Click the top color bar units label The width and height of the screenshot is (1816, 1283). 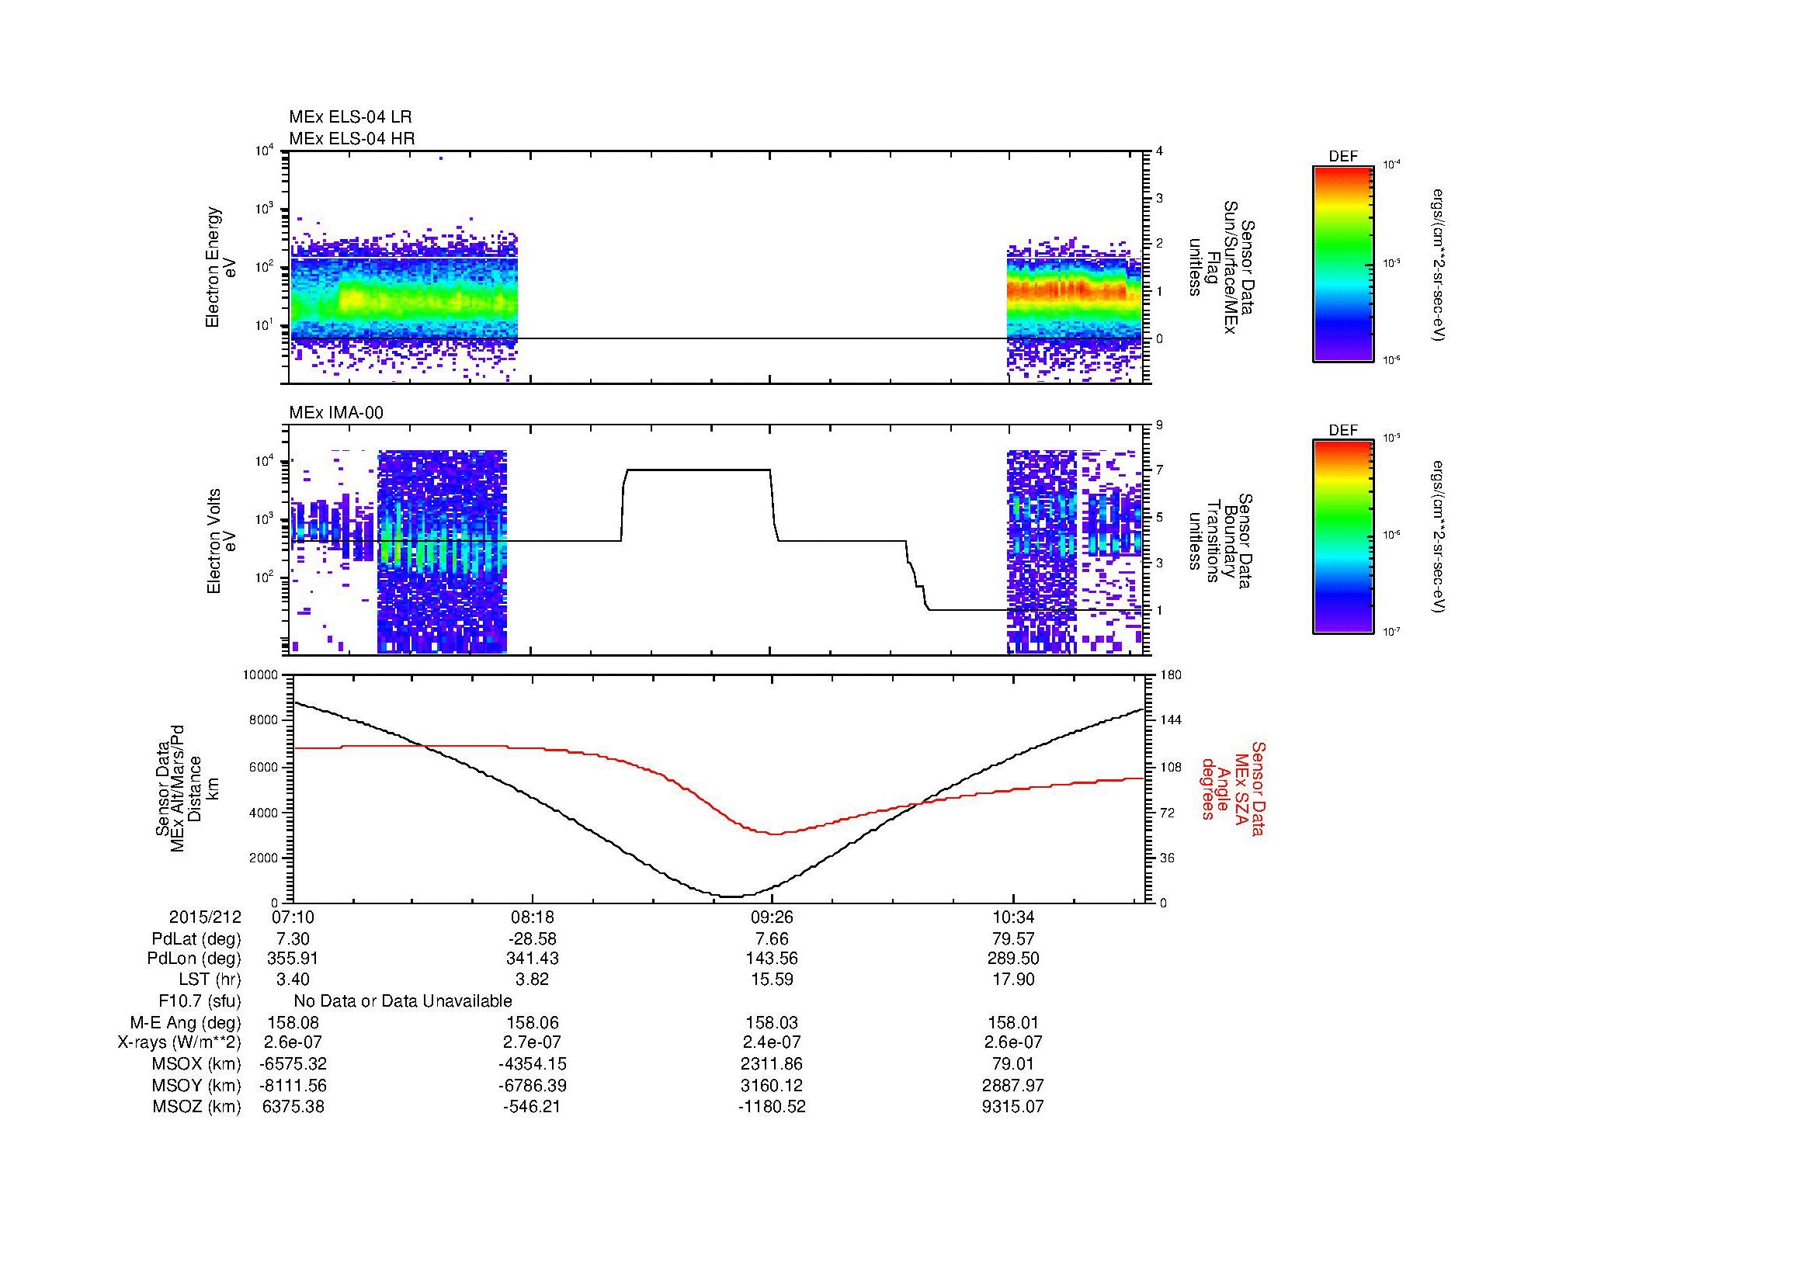[x=1436, y=263]
